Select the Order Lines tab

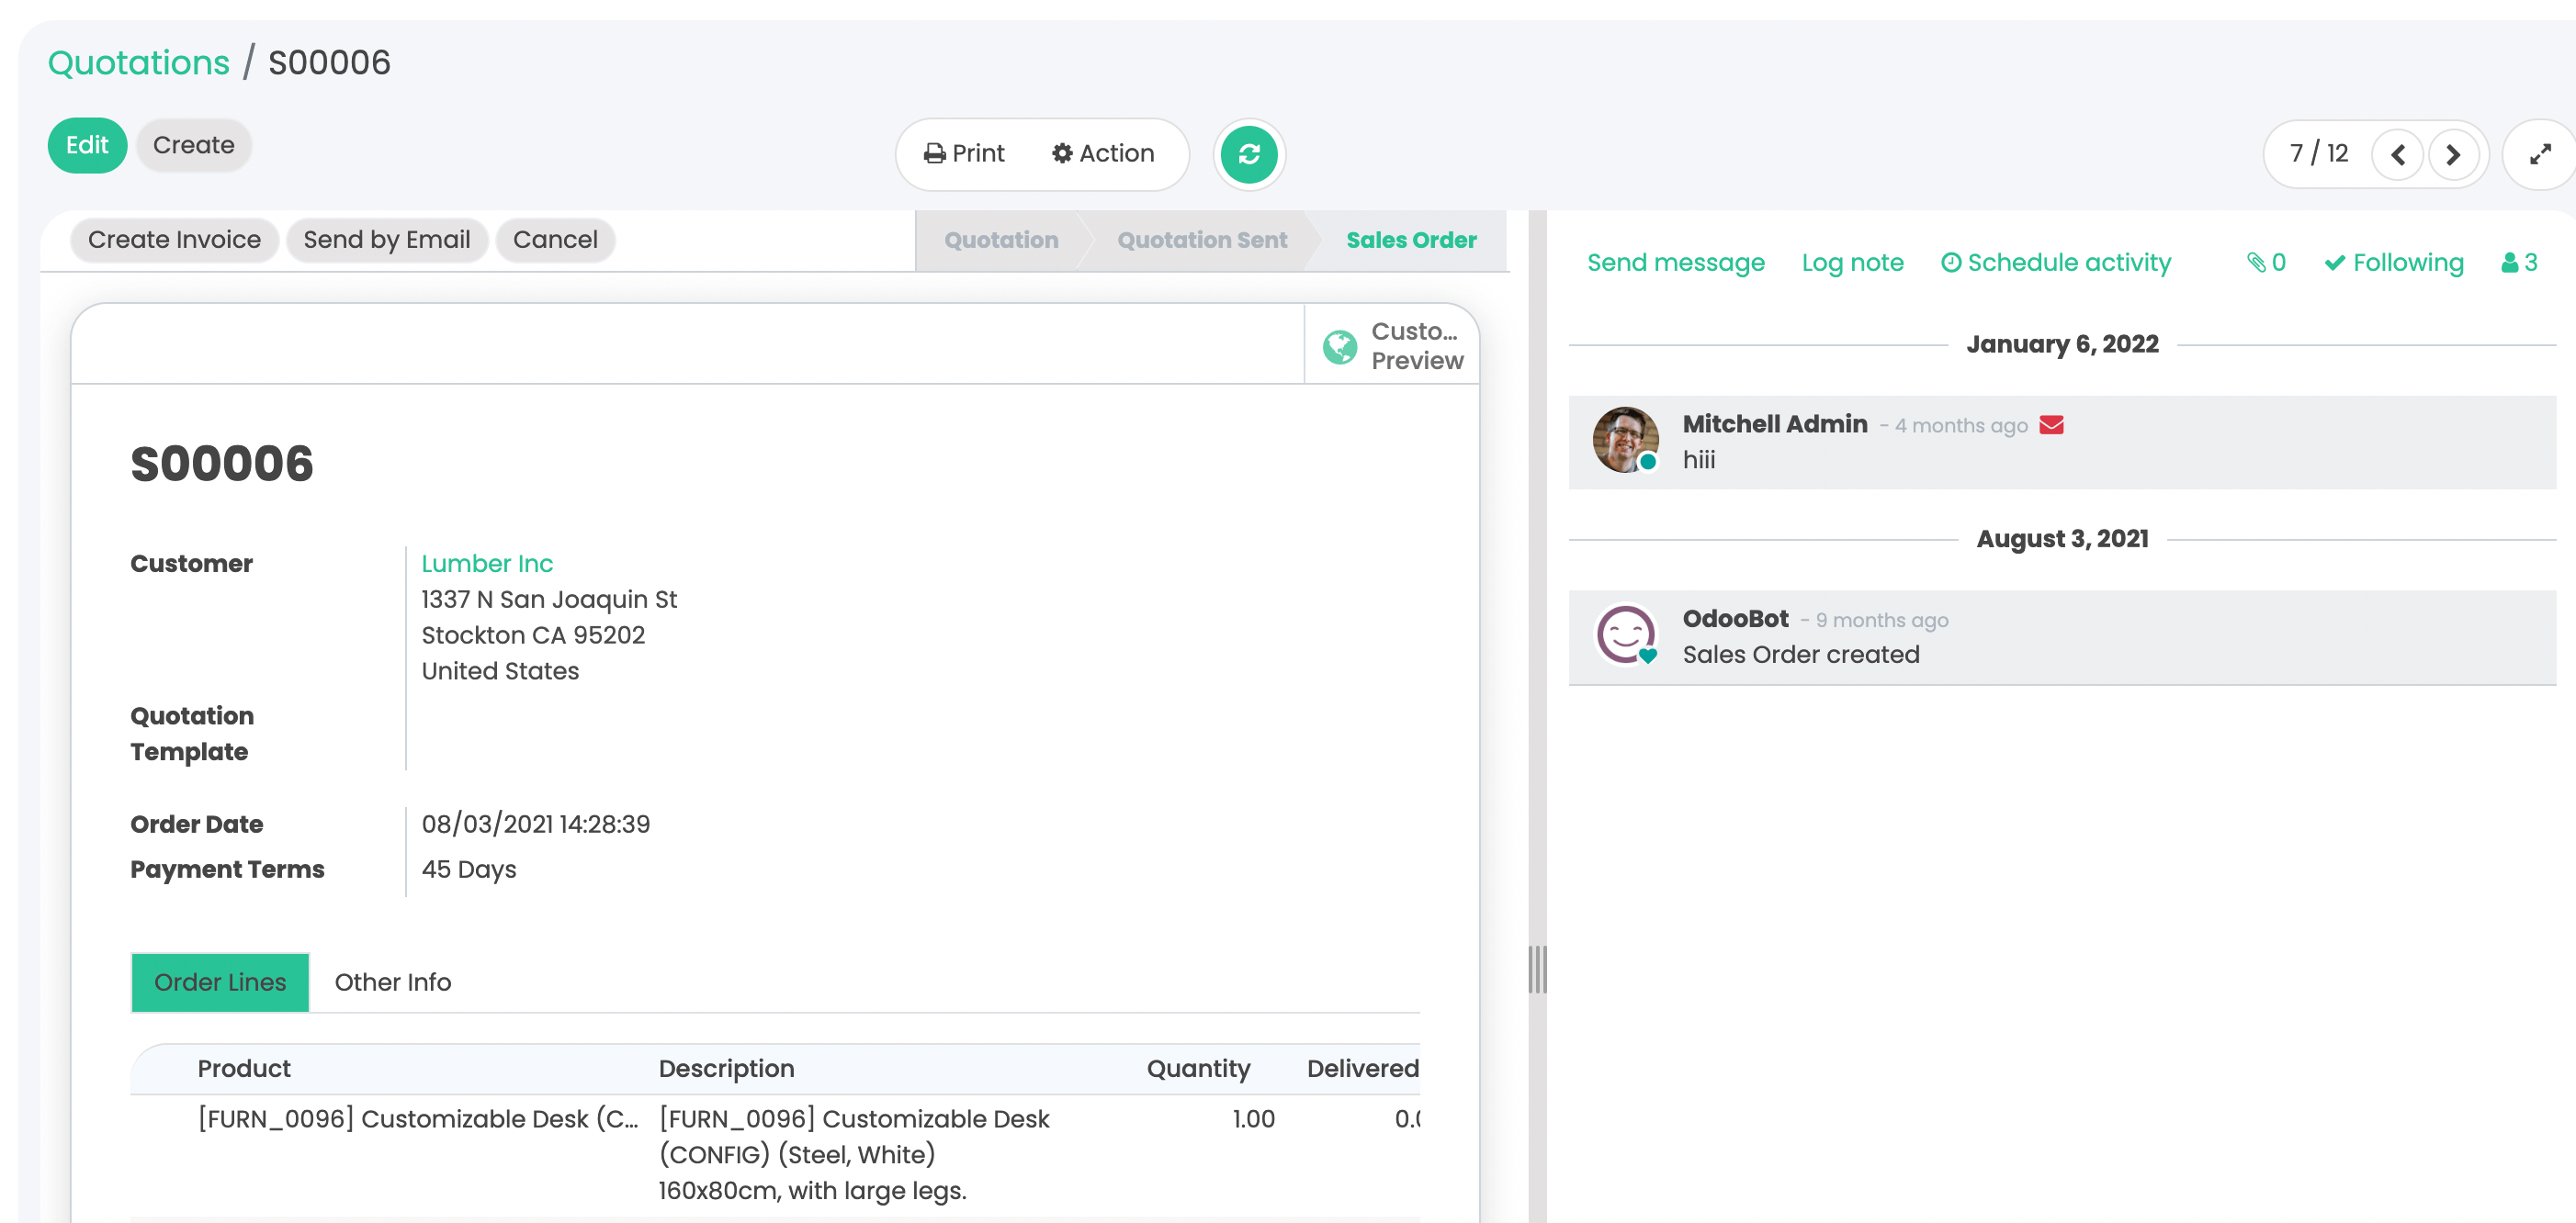point(220,982)
